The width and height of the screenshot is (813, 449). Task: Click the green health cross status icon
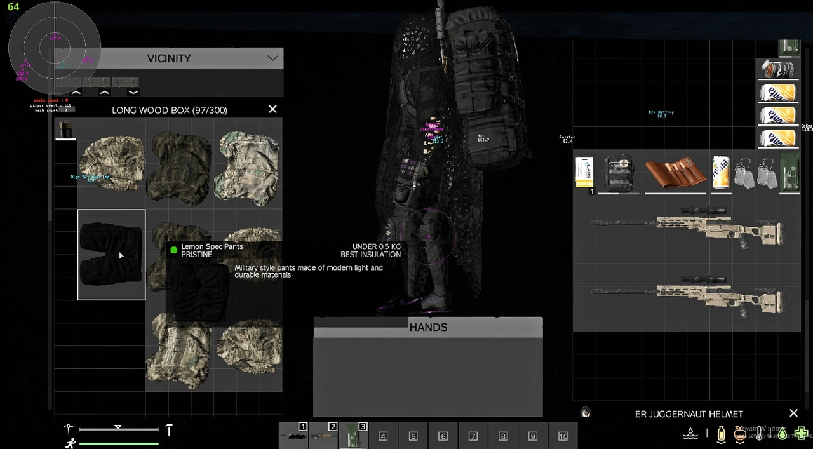801,434
